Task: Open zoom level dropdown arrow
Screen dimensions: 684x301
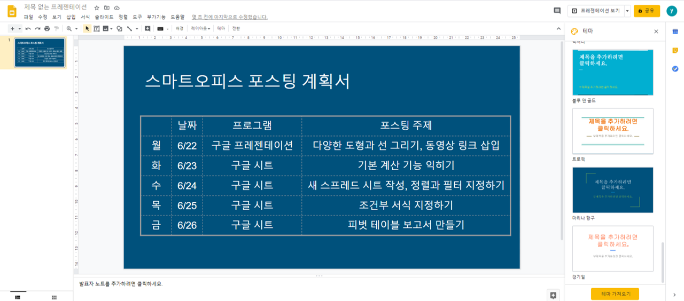Action: (x=76, y=28)
